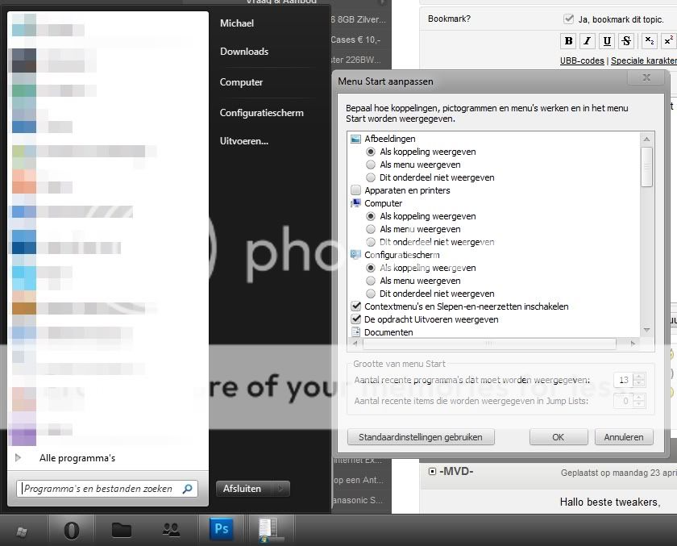Click the settings list scroll-down arrow
Viewport: 677px width, 546px height.
(x=646, y=331)
